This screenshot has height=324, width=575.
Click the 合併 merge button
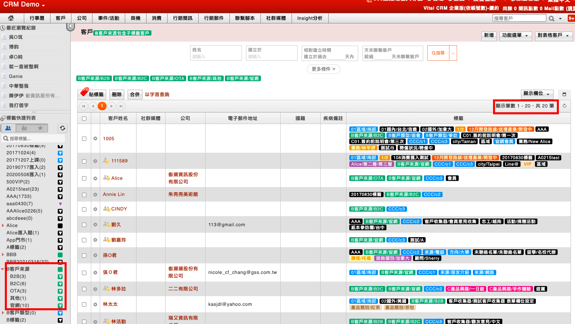pyautogui.click(x=135, y=95)
